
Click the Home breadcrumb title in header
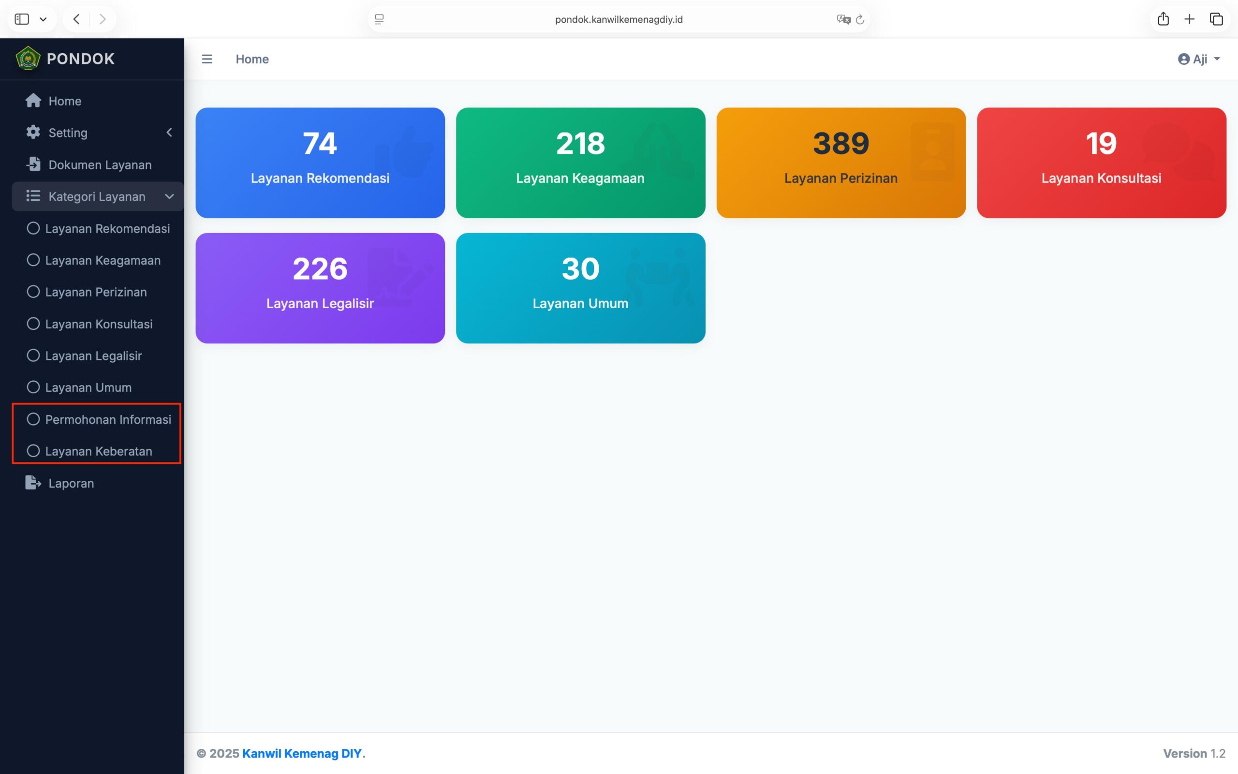tap(252, 59)
